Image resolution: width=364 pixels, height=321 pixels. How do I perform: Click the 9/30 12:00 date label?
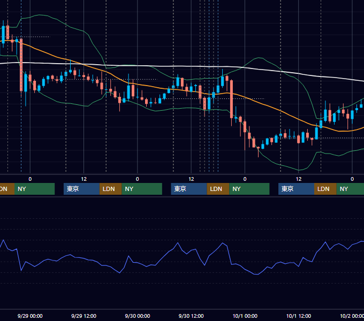point(191,316)
